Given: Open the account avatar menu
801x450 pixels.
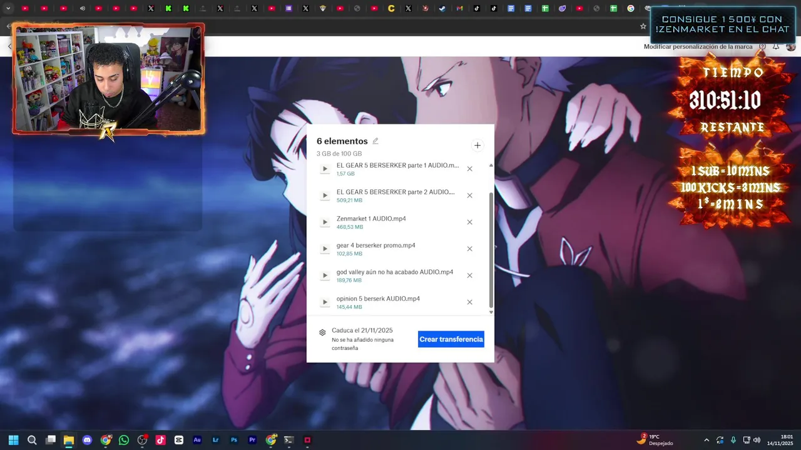Looking at the screenshot, I should click(x=791, y=47).
